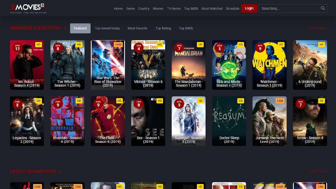Click into the Searching text field
Screen dimensions: 336x189
coord(289,8)
